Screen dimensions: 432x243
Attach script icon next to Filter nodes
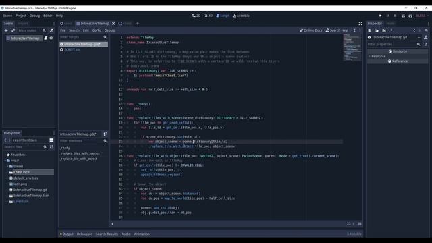pyautogui.click(x=51, y=30)
